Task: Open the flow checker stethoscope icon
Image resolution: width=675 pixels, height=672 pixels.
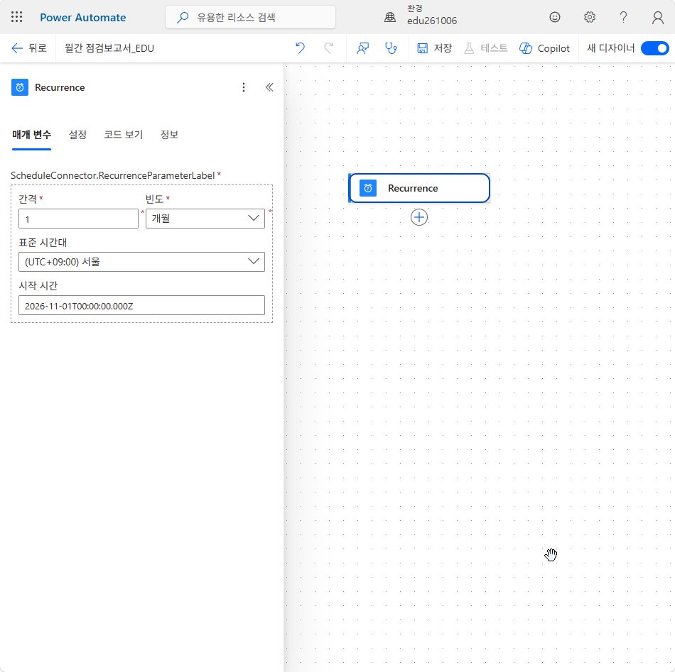Action: click(x=391, y=48)
